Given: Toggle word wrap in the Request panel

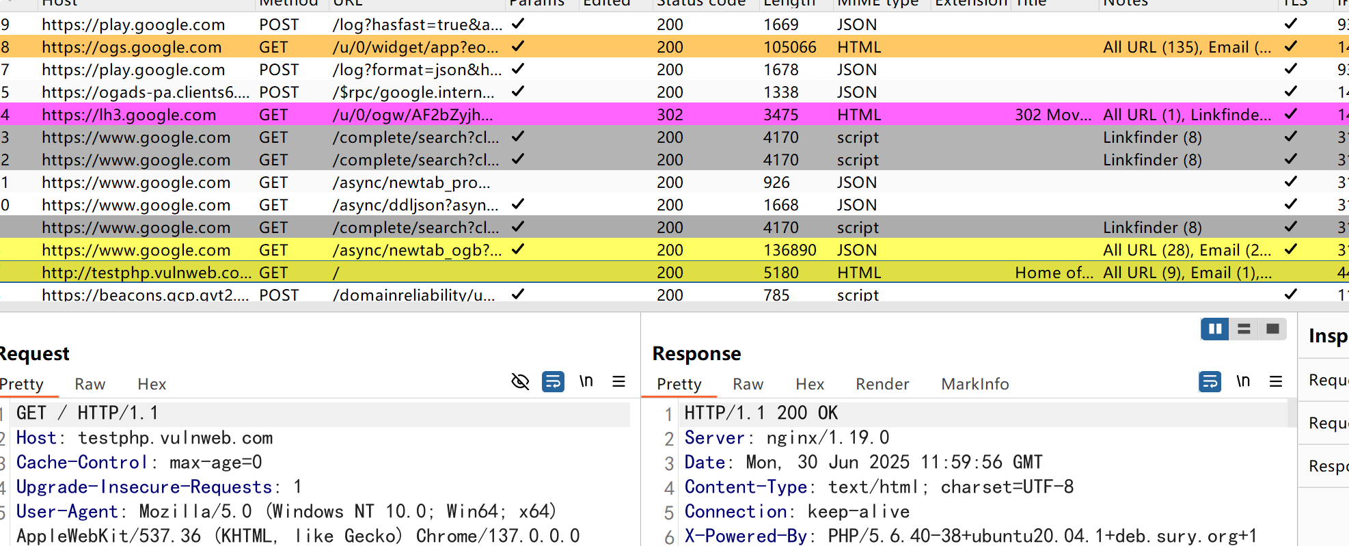Looking at the screenshot, I should click(x=553, y=381).
